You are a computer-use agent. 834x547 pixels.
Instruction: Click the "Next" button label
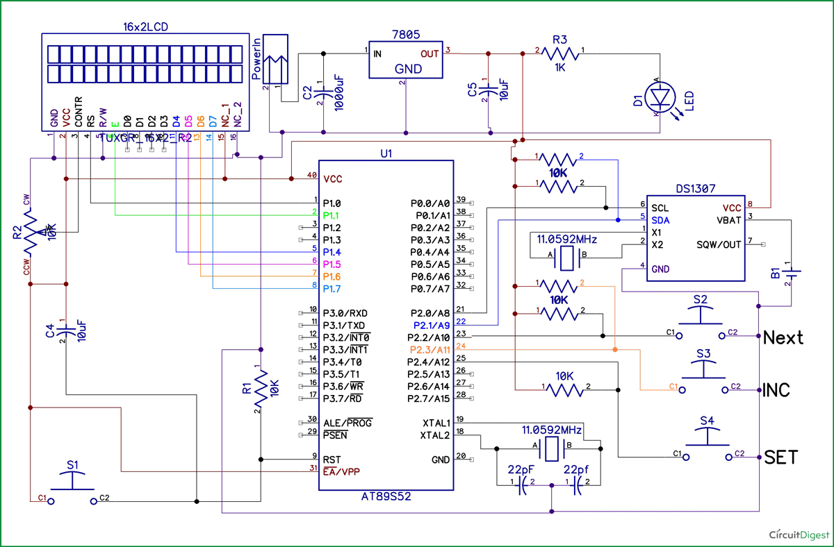click(783, 338)
